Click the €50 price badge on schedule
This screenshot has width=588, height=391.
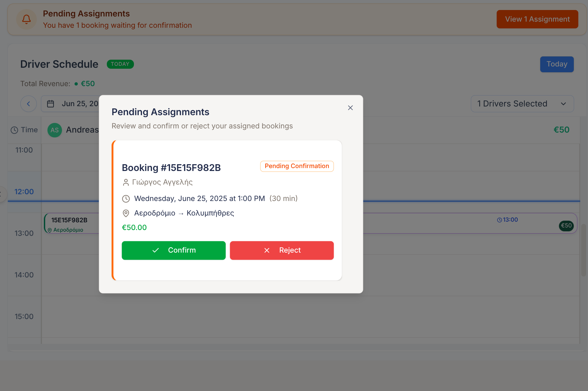[566, 226]
